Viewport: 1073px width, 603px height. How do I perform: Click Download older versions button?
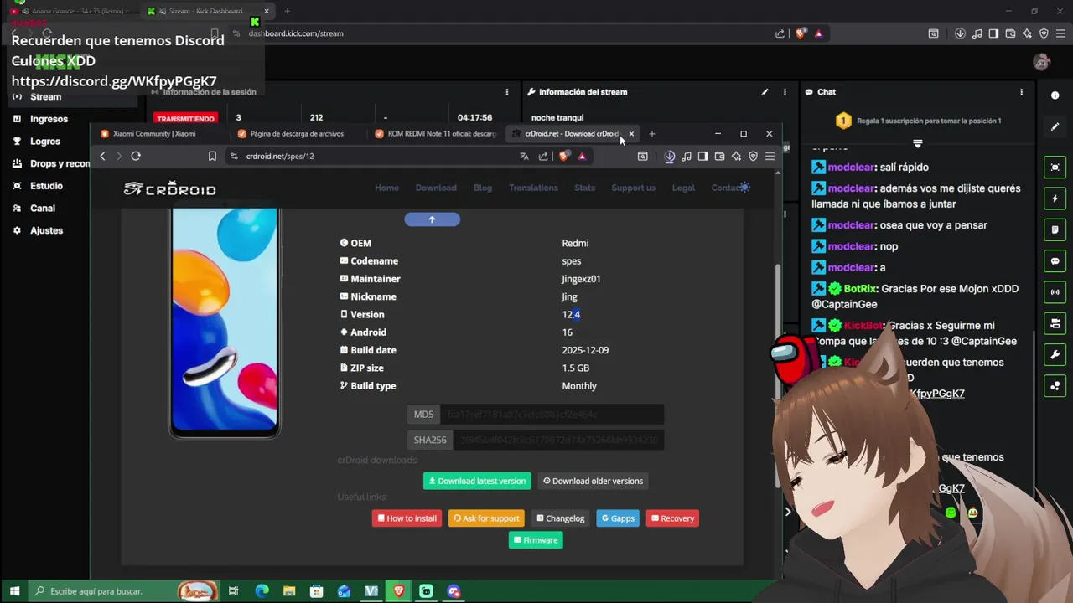tap(594, 481)
